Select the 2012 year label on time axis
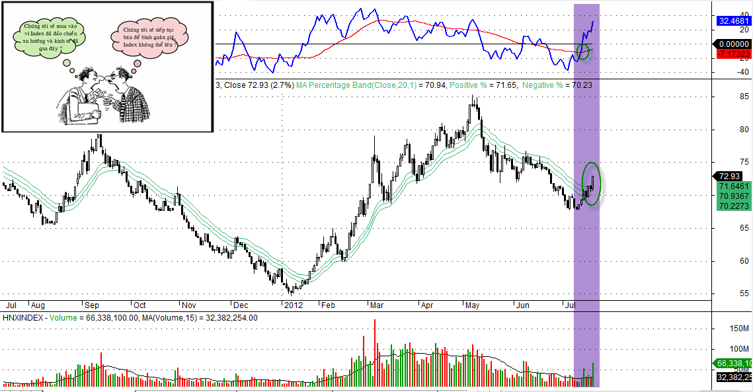The image size is (753, 392). point(294,305)
